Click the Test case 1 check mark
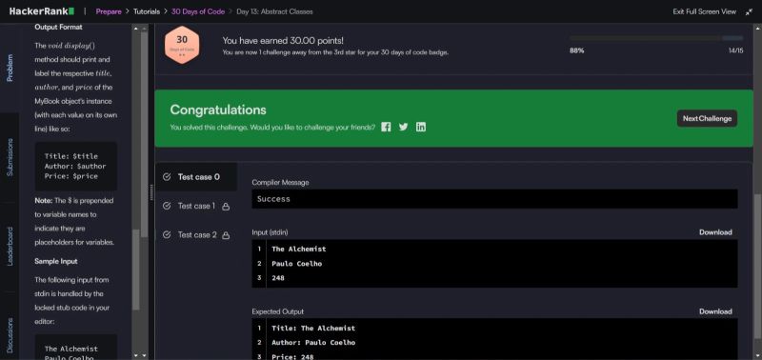The width and height of the screenshot is (762, 360). coord(167,206)
